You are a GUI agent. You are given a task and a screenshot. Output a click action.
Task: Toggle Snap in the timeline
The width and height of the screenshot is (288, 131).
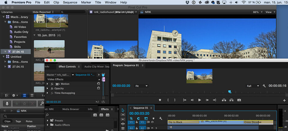(139, 118)
